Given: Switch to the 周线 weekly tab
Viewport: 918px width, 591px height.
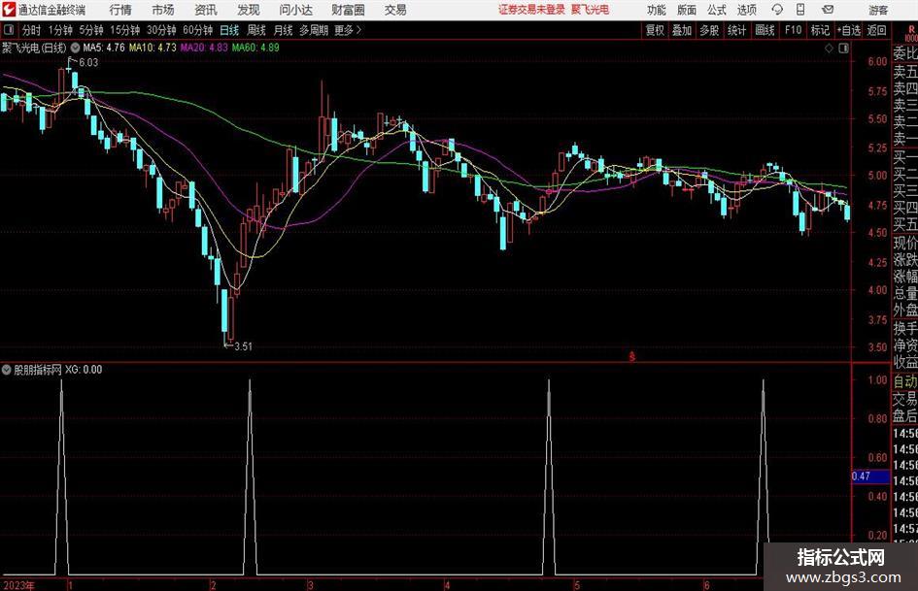Looking at the screenshot, I should click(255, 30).
